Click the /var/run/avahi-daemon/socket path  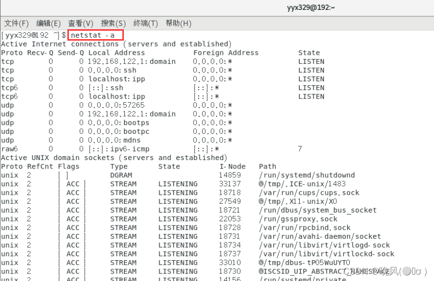[x=320, y=236]
